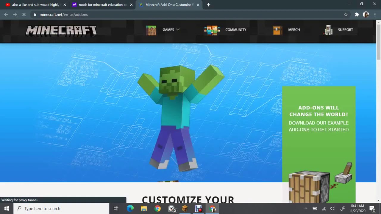Expand the Games dropdown menu

pos(171,30)
